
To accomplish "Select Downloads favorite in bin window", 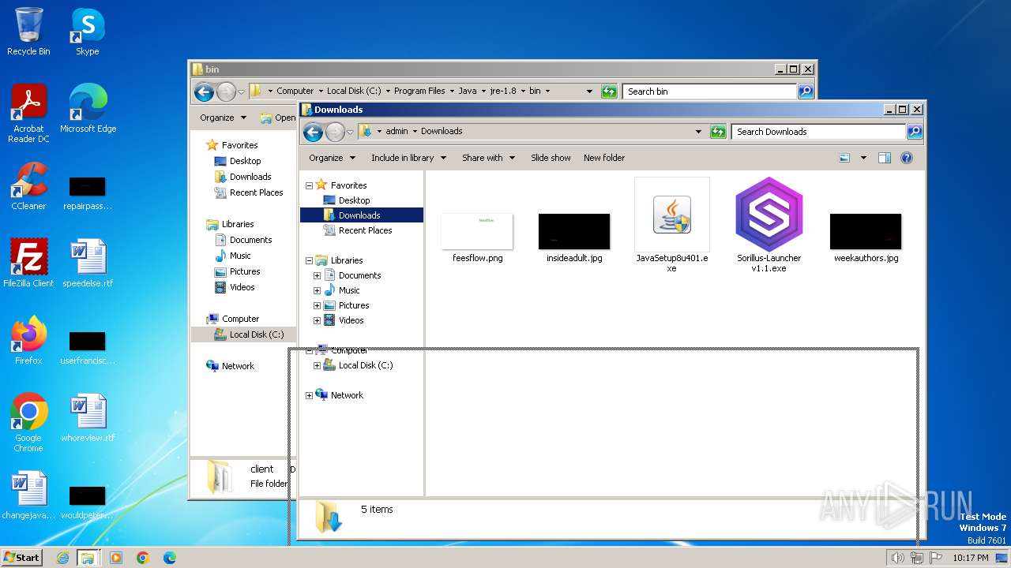I will click(250, 177).
